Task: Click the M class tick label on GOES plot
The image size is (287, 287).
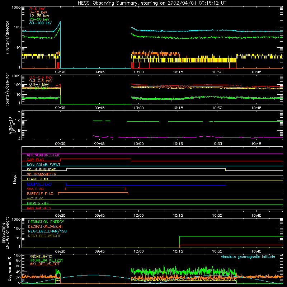Action: pos(19,112)
